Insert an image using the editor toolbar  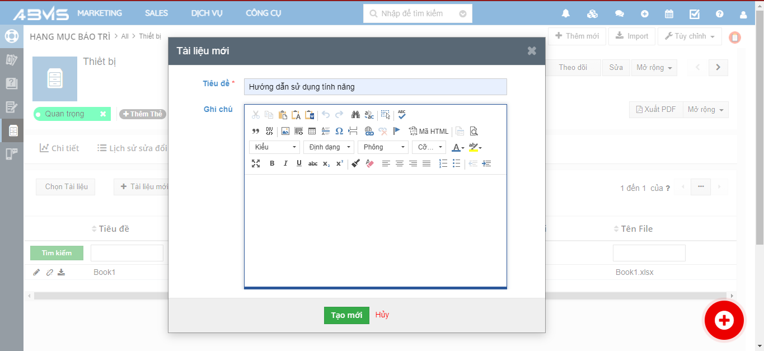[x=285, y=131]
